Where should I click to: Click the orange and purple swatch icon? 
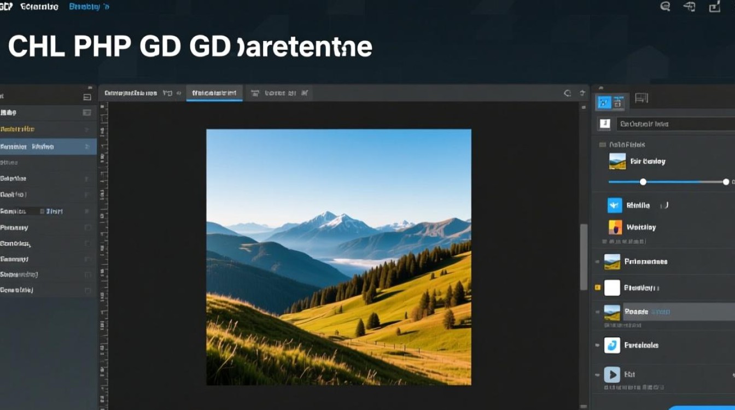(x=615, y=227)
